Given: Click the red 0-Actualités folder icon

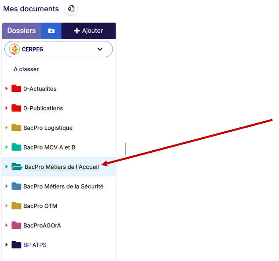Looking at the screenshot, I should click(16, 89).
